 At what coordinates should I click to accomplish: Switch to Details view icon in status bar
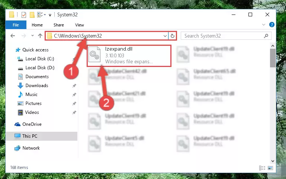point(262,168)
